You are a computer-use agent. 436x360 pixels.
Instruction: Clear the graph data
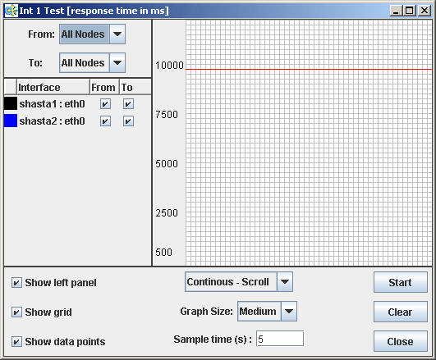click(x=401, y=312)
